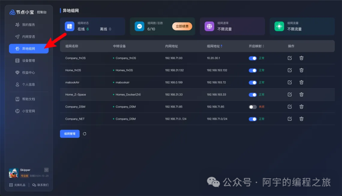
Task: Expand the Skipper account dropdown arrow
Action: pos(46,170)
